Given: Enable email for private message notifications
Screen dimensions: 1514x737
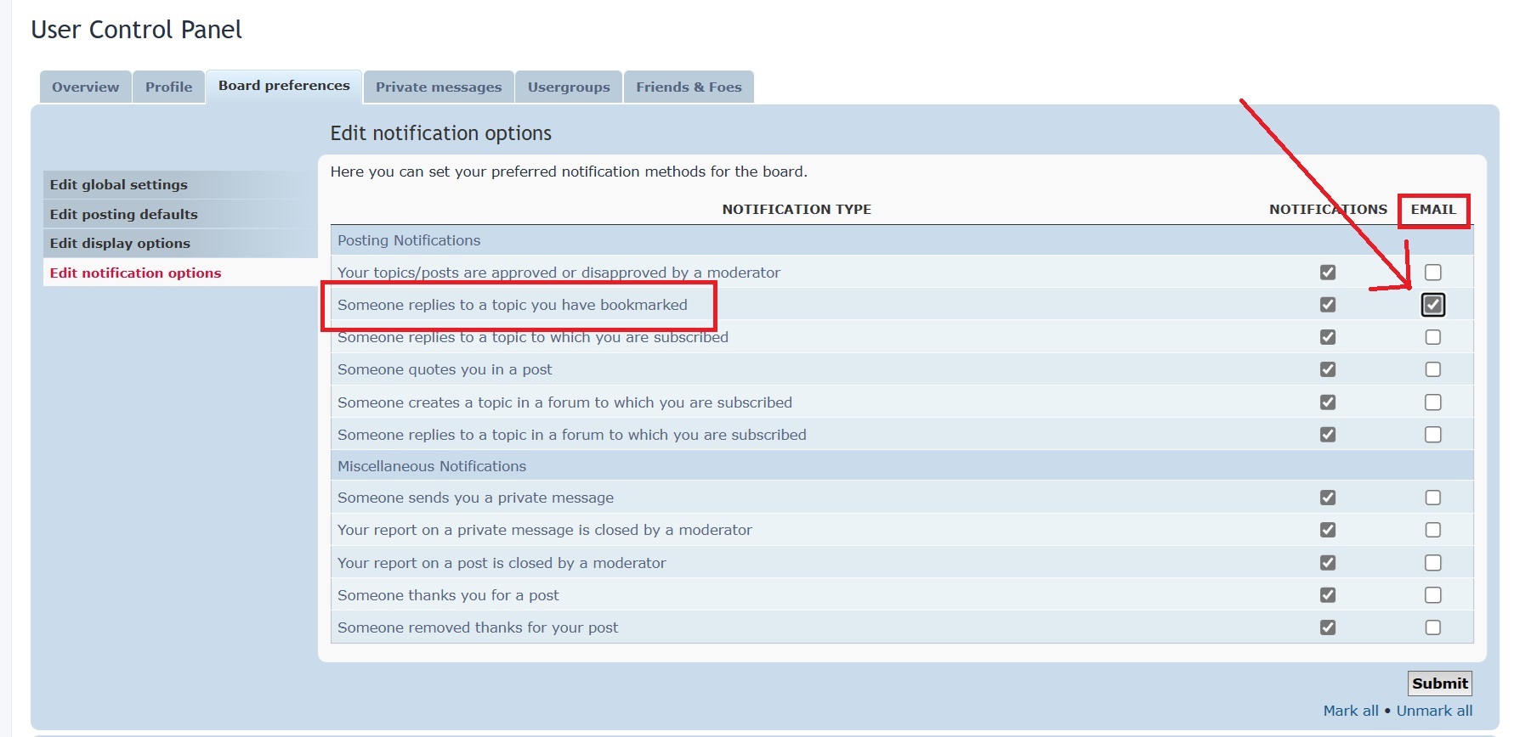Looking at the screenshot, I should (1433, 498).
